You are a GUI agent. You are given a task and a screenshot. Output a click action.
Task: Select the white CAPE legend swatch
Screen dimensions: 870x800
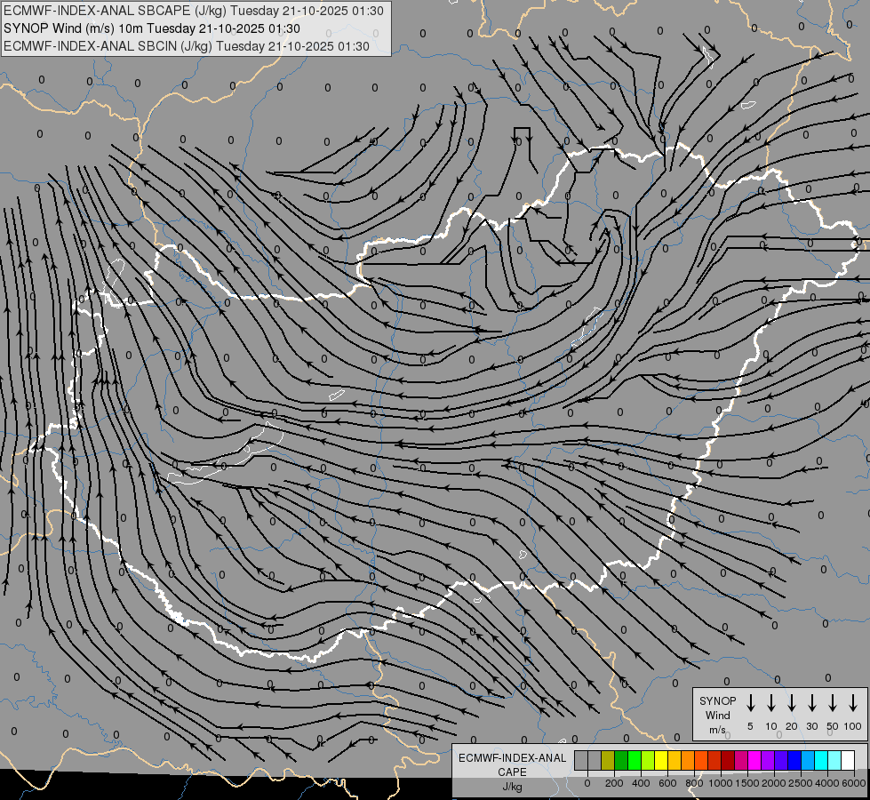[x=849, y=761]
